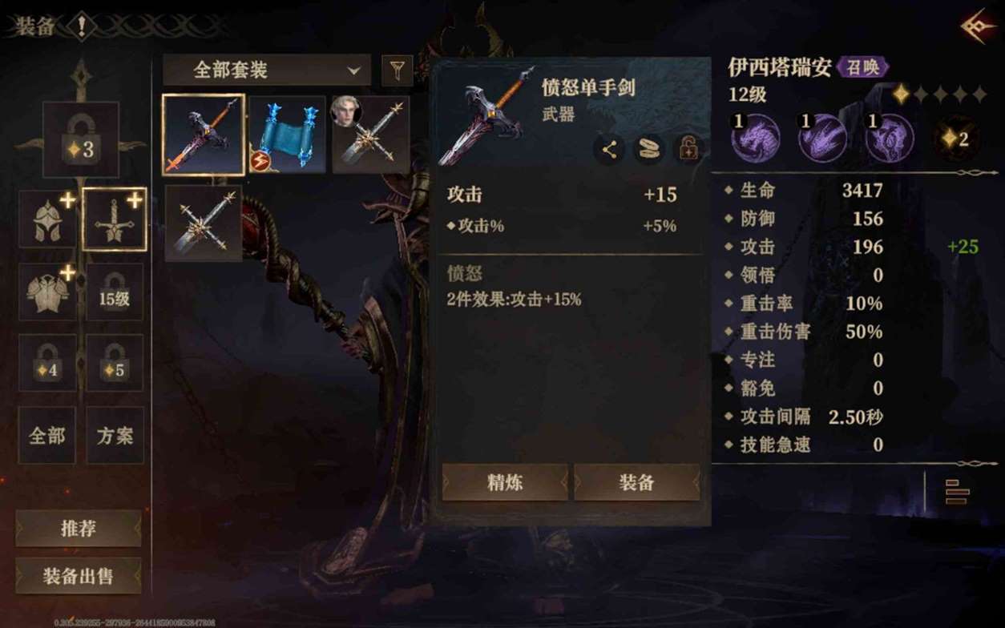Click the first purple dragon skill icon
The image size is (1005, 628).
click(x=755, y=138)
